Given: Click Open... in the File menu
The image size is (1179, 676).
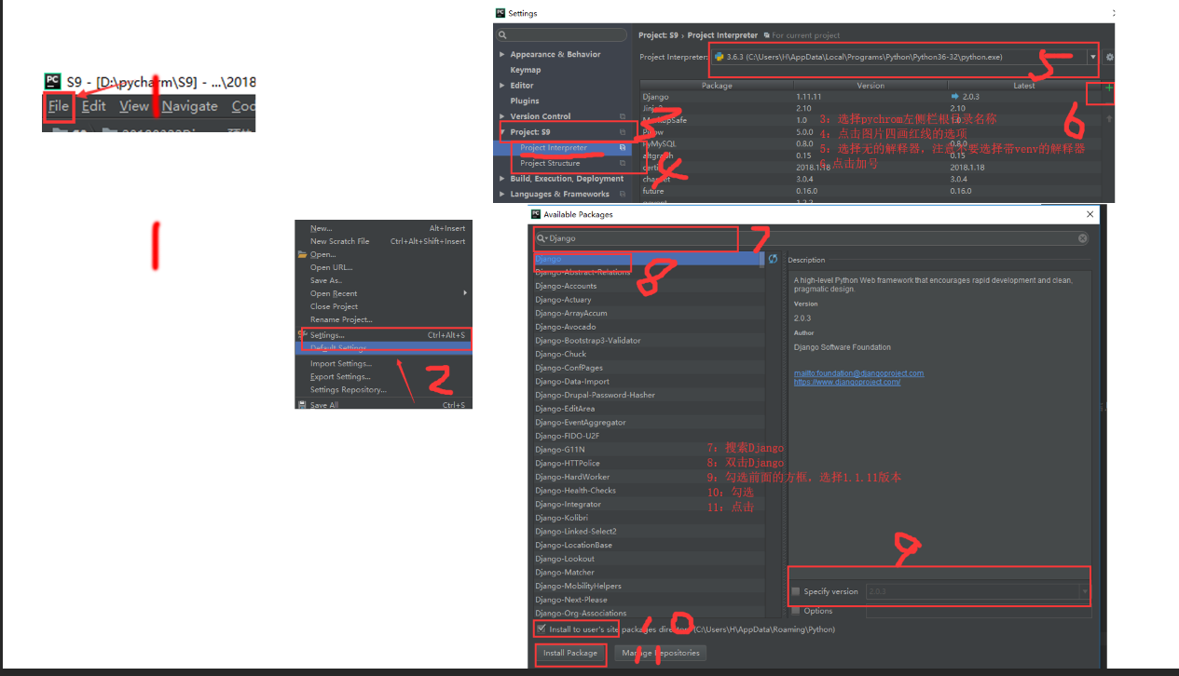Looking at the screenshot, I should point(384,254).
